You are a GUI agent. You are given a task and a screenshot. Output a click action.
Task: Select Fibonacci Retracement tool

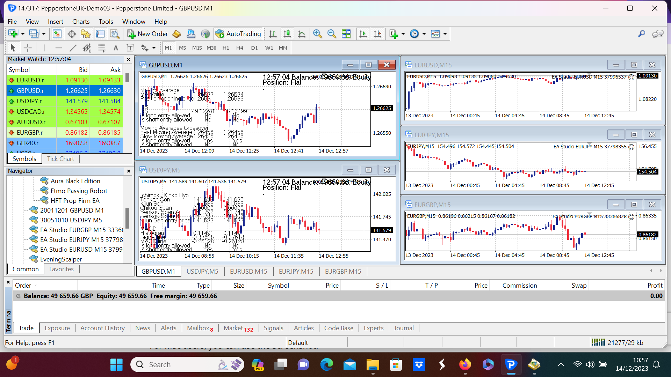click(x=101, y=48)
